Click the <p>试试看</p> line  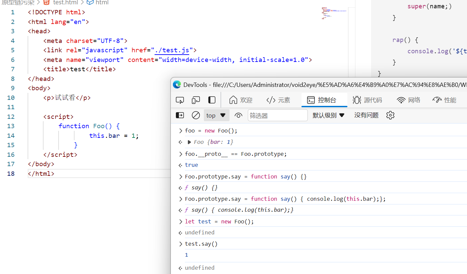67,98
